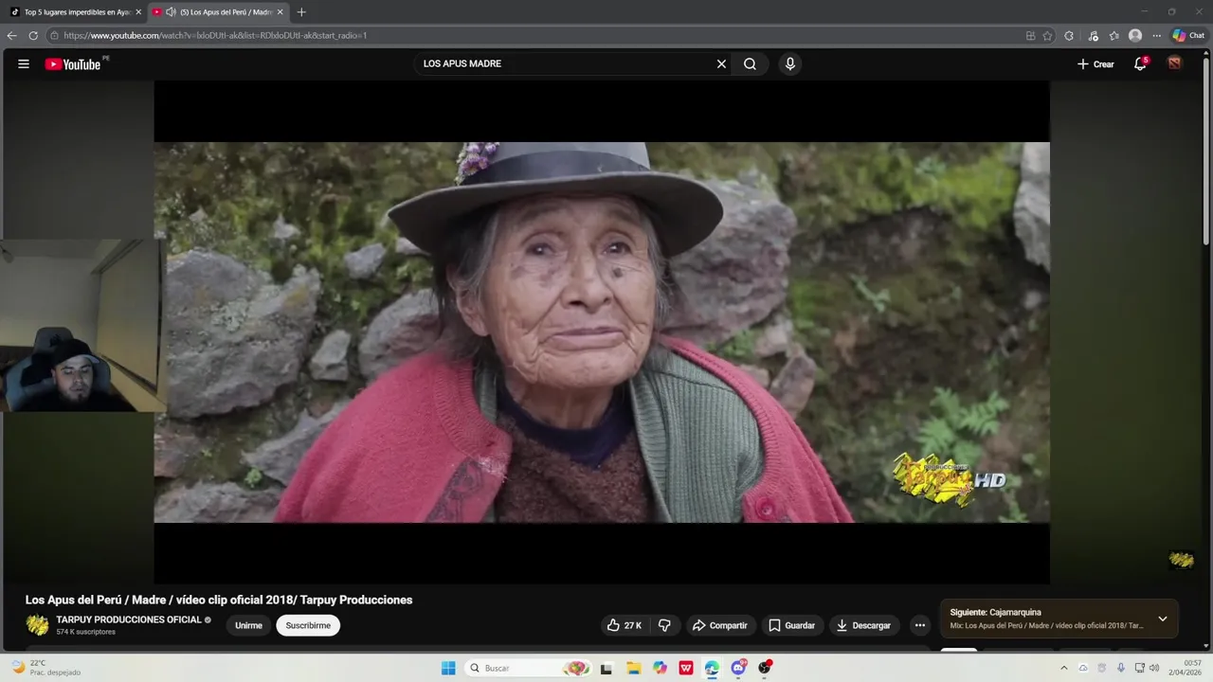Click the magnifier search button
1213x682 pixels.
point(750,64)
